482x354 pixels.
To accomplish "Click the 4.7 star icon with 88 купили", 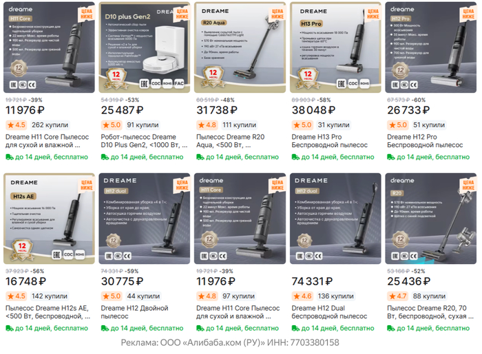I will click(x=392, y=296).
